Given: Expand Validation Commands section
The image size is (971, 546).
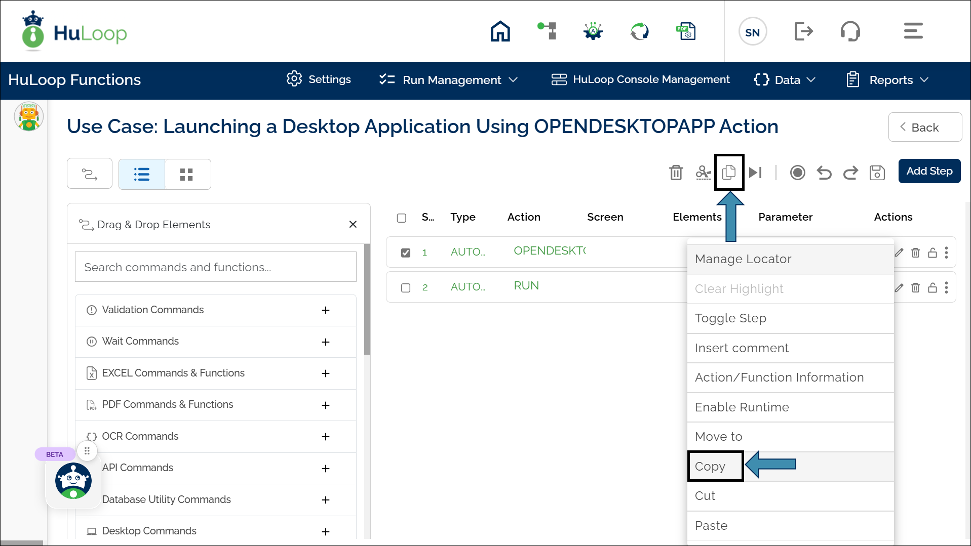Looking at the screenshot, I should click(x=326, y=310).
